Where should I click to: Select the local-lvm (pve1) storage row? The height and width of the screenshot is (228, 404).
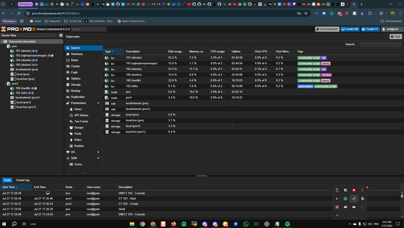(252, 132)
